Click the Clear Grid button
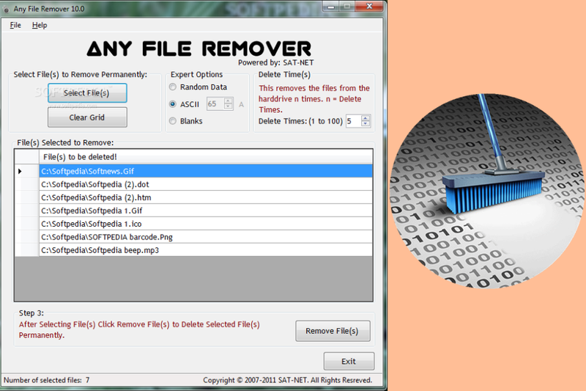The width and height of the screenshot is (586, 391). [x=87, y=117]
